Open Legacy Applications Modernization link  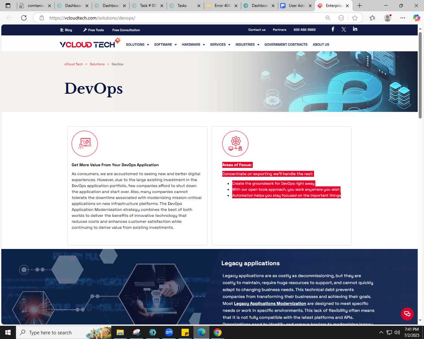point(270,304)
